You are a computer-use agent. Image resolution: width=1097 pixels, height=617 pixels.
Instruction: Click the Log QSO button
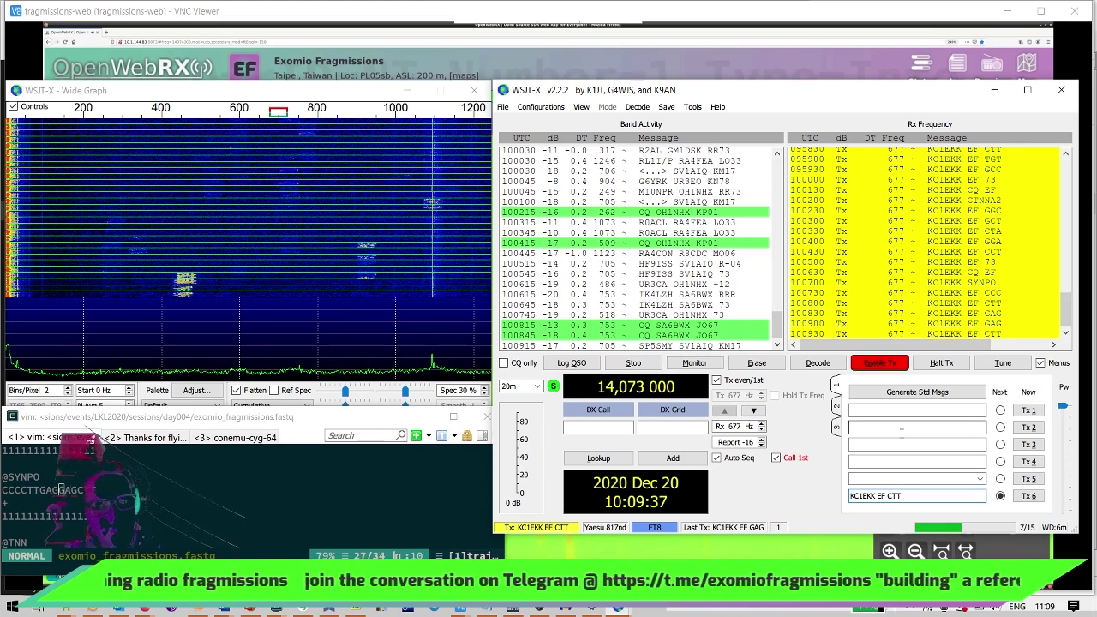(572, 363)
